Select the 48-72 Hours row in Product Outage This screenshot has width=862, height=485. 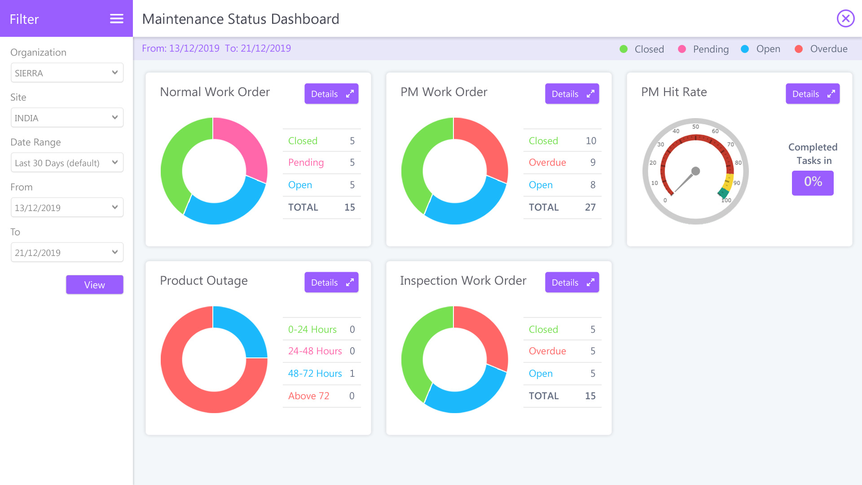click(x=321, y=374)
